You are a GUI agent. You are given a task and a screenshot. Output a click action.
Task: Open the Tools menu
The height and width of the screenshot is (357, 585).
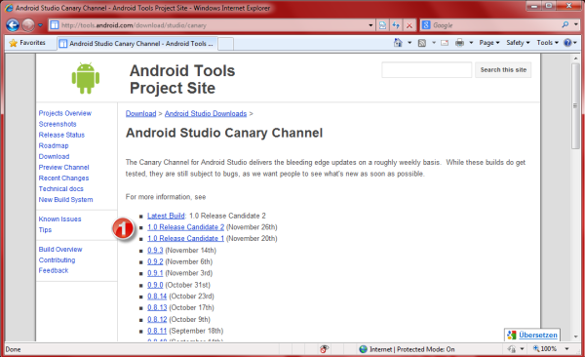pos(547,43)
